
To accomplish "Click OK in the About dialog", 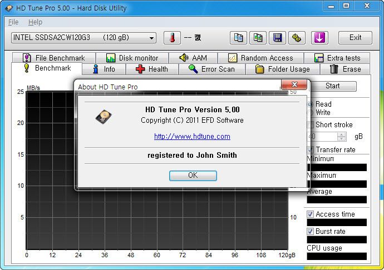I will pos(193,176).
